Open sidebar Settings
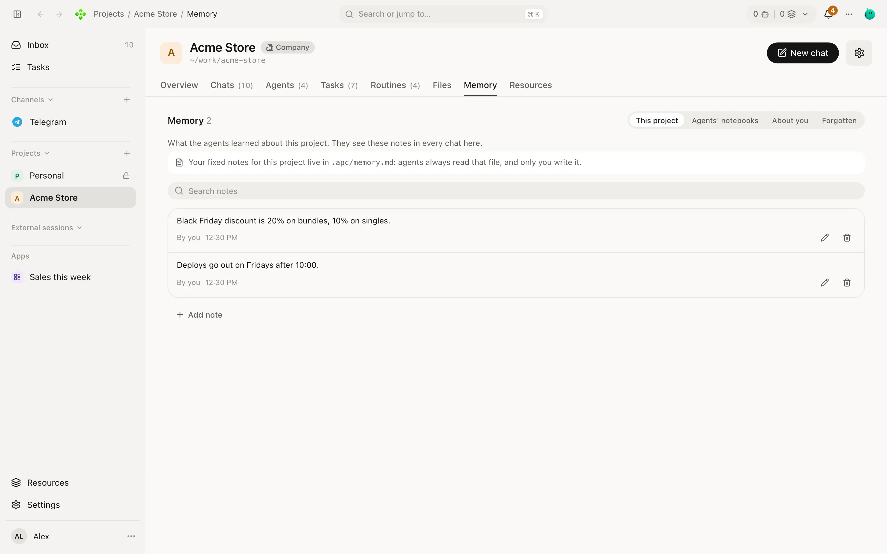Viewport: 887px width, 554px height. coord(72,504)
